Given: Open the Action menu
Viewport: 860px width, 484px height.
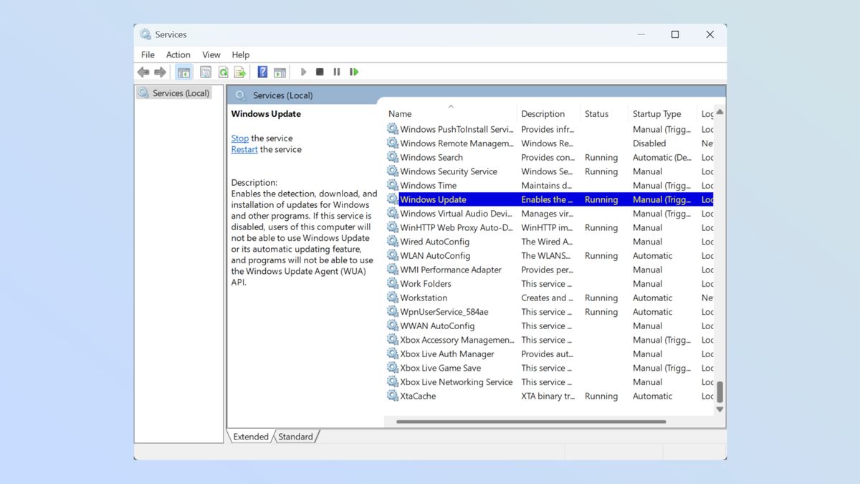Looking at the screenshot, I should pyautogui.click(x=178, y=54).
